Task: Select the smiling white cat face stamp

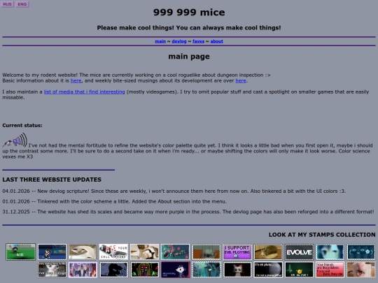Action: [x=83, y=252]
